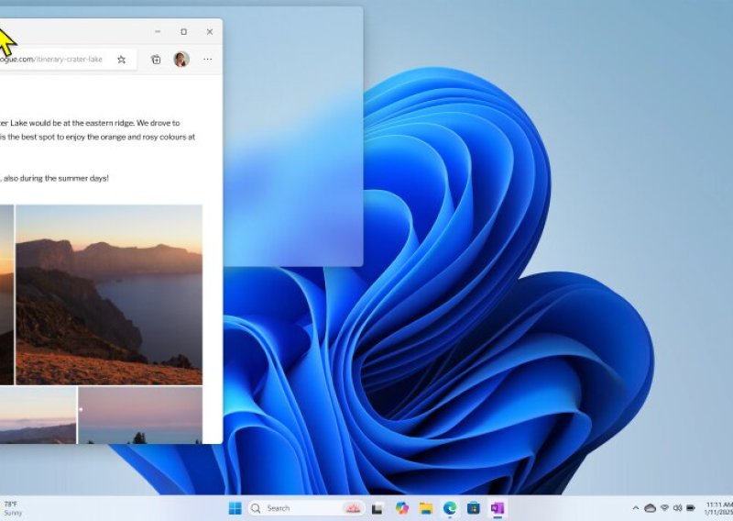Open the battery status tray icon
The height and width of the screenshot is (521, 733).
[x=691, y=508]
